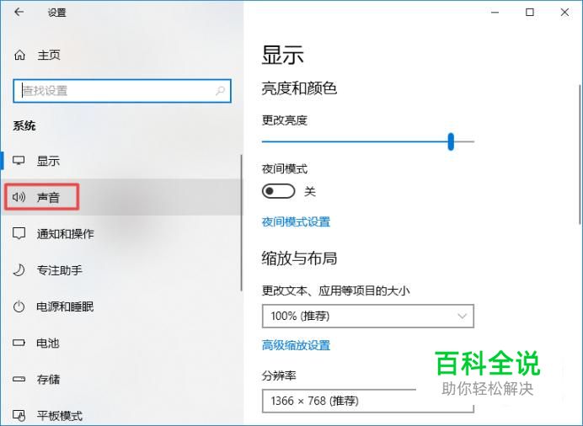583x426 pixels.
Task: Minimize the 设置 window
Action: 495,13
